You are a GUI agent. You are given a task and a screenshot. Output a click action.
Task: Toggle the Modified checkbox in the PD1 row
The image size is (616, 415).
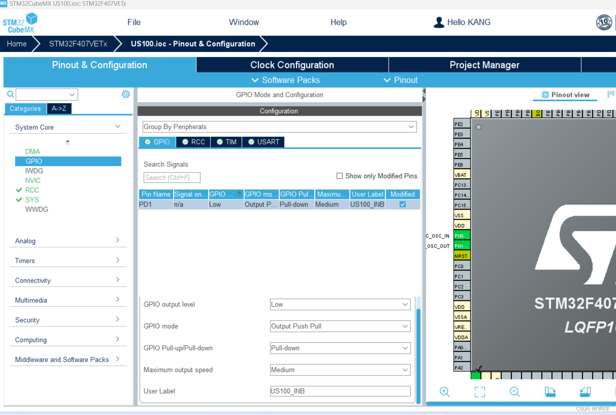(x=403, y=204)
